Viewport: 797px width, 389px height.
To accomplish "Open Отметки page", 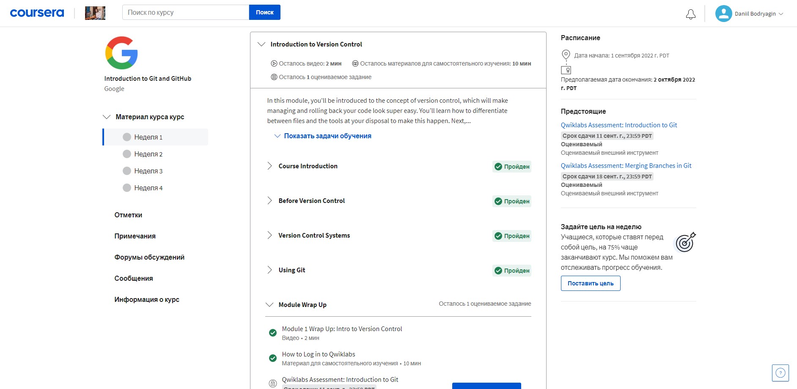I will pyautogui.click(x=128, y=215).
